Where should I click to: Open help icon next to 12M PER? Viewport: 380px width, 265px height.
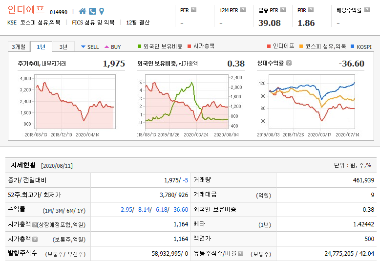tap(243, 10)
